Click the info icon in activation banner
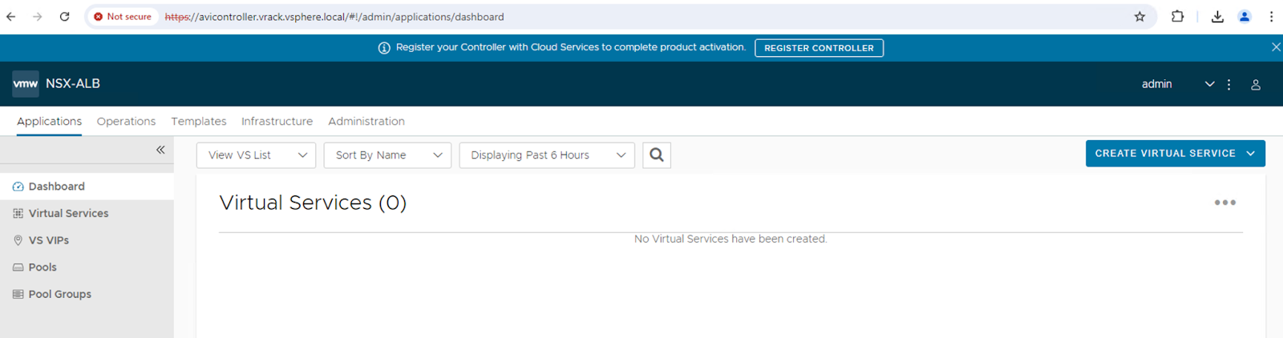The image size is (1283, 338). (384, 48)
